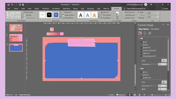Start Slide Show from the status bar icon
This screenshot has width=176, height=99.
[144, 95]
